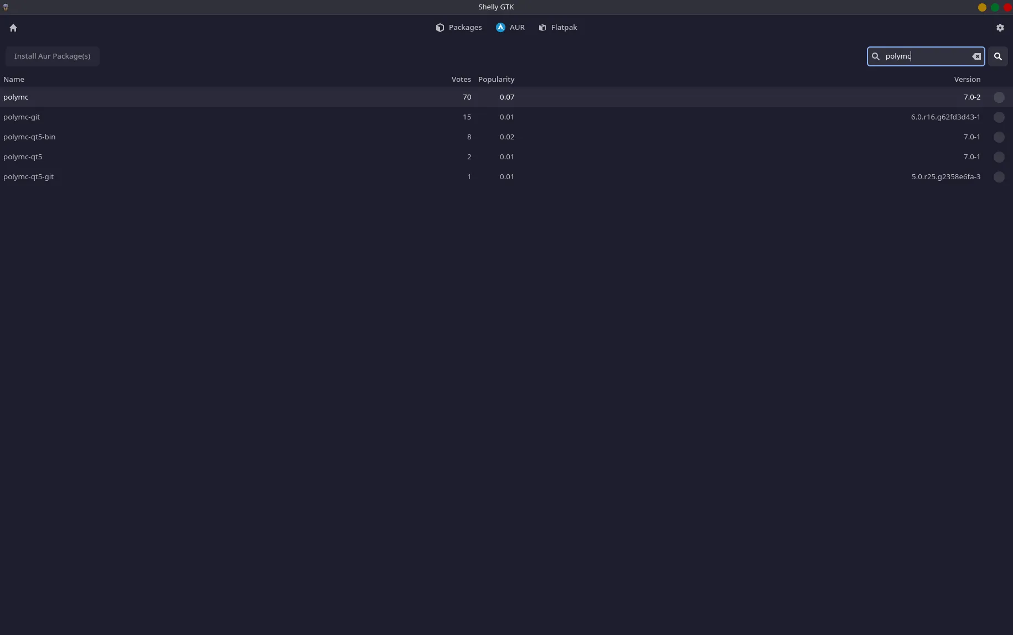
Task: Click popularity 0.07 value
Action: pyautogui.click(x=507, y=97)
